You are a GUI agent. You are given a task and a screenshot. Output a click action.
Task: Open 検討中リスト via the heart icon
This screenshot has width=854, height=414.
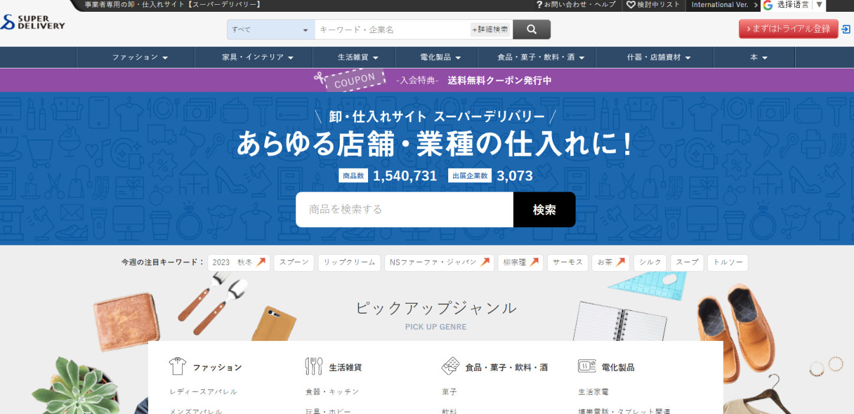click(630, 5)
